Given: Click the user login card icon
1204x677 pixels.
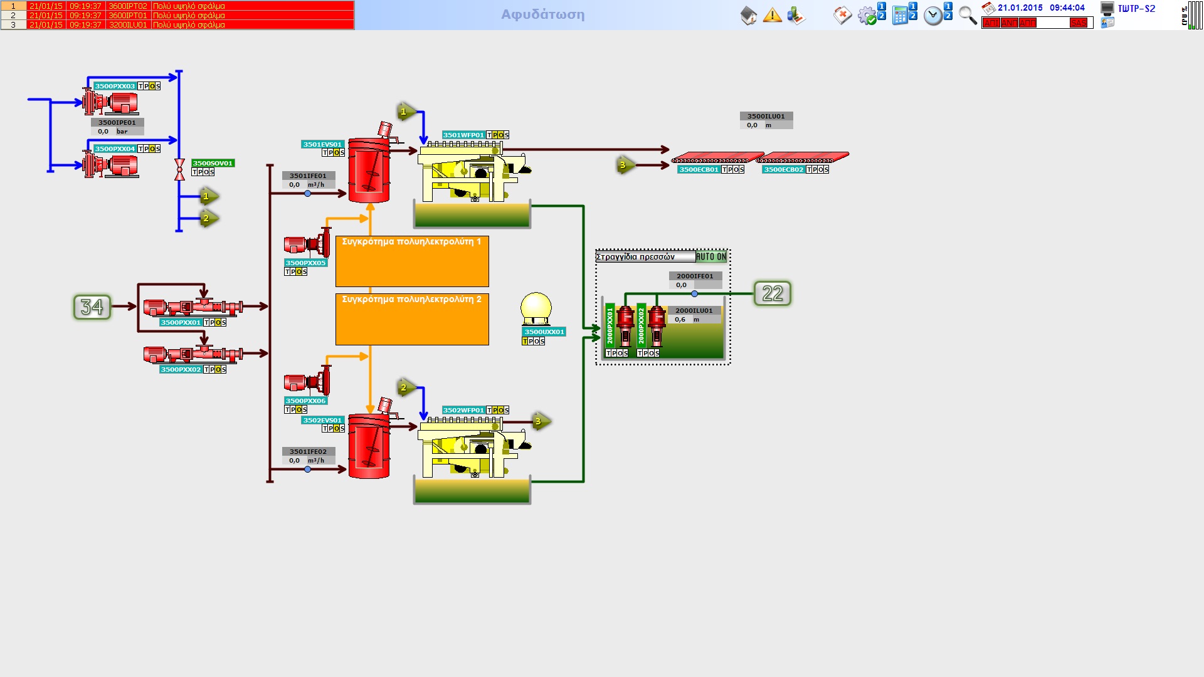Looking at the screenshot, I should (1108, 23).
